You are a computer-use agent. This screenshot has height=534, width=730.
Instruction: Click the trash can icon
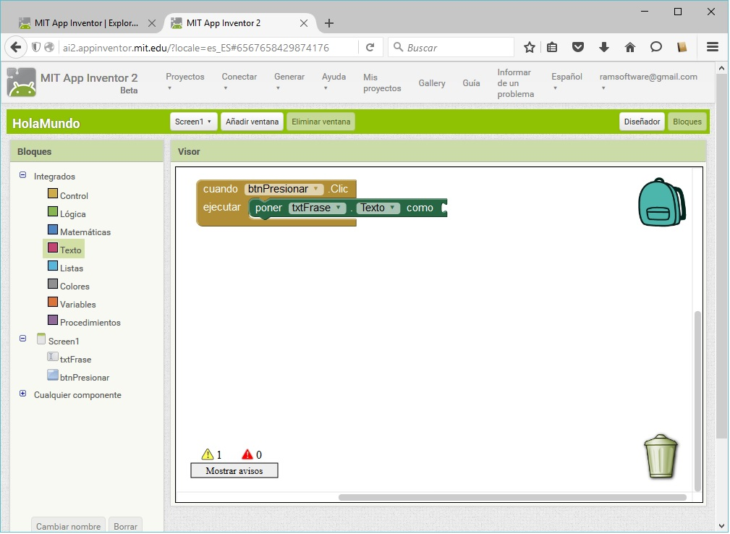tap(661, 457)
